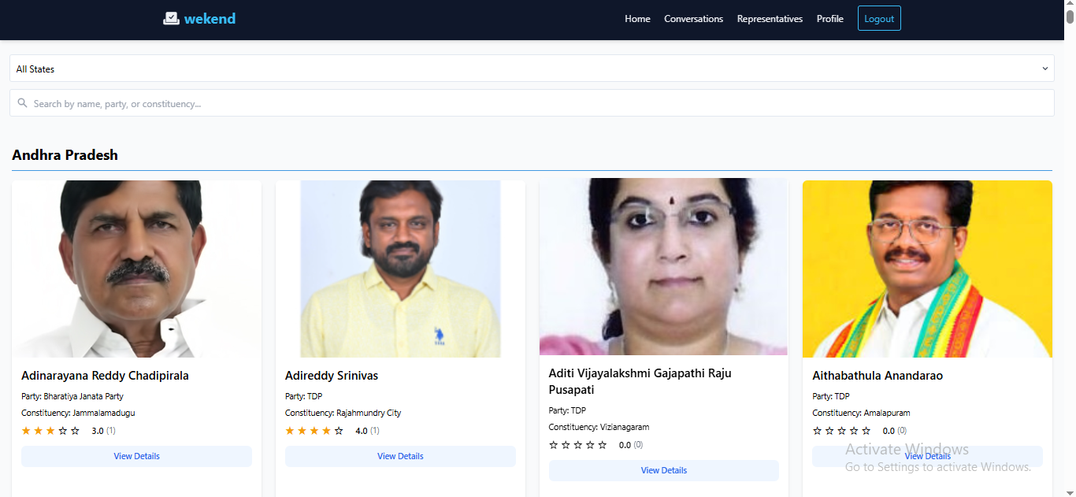Click the first empty star for Aithabathula Anandarao
Screen dimensions: 1076x497
click(817, 431)
